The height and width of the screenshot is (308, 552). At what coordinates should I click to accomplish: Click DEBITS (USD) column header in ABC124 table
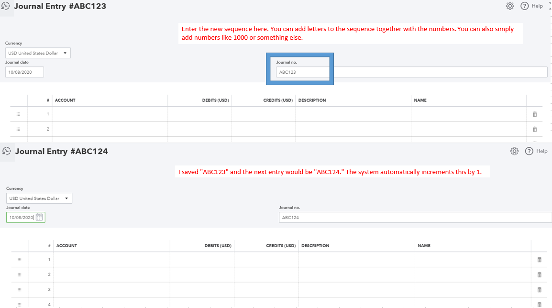tap(218, 246)
